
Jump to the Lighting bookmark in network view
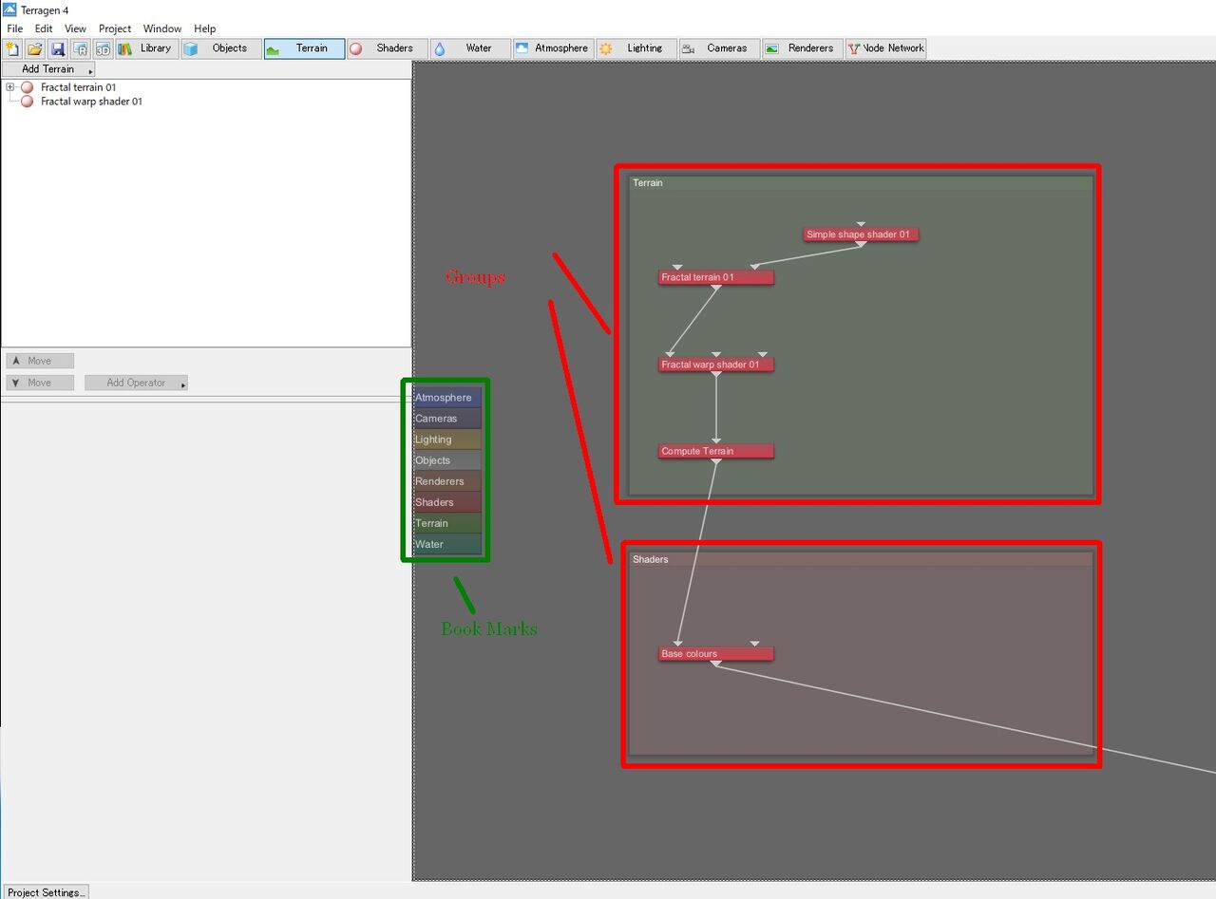446,440
